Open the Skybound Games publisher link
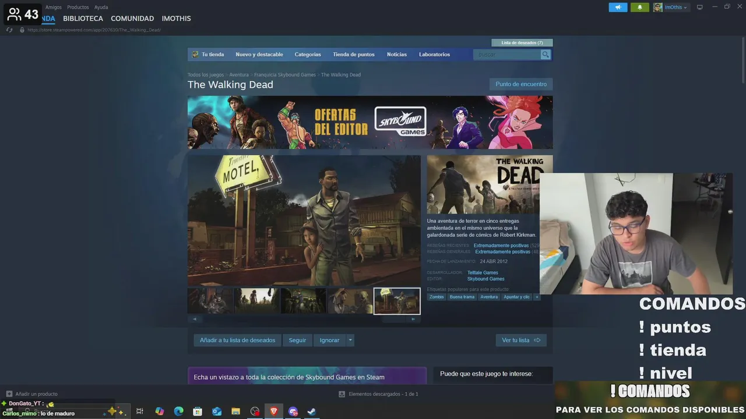Image resolution: width=746 pixels, height=419 pixels. (486, 279)
